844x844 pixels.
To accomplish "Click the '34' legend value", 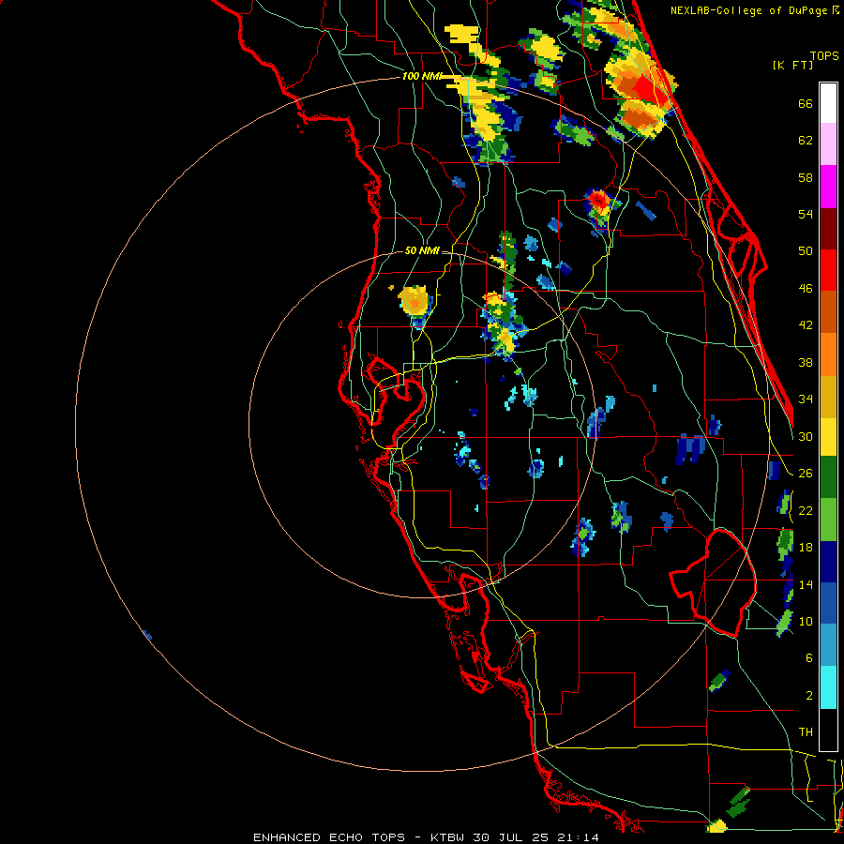I will [x=806, y=399].
